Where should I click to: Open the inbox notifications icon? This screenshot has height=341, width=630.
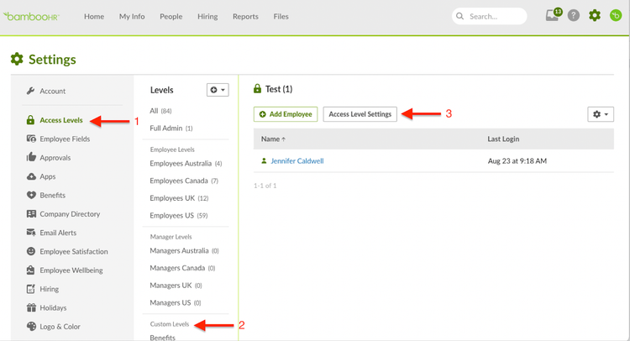click(553, 15)
